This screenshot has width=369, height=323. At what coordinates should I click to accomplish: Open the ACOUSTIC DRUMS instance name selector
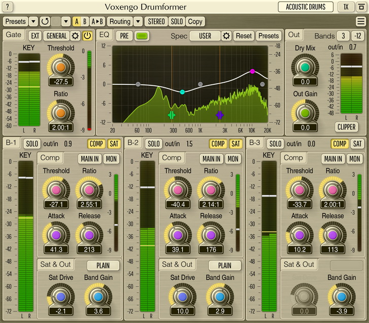coord(306,7)
